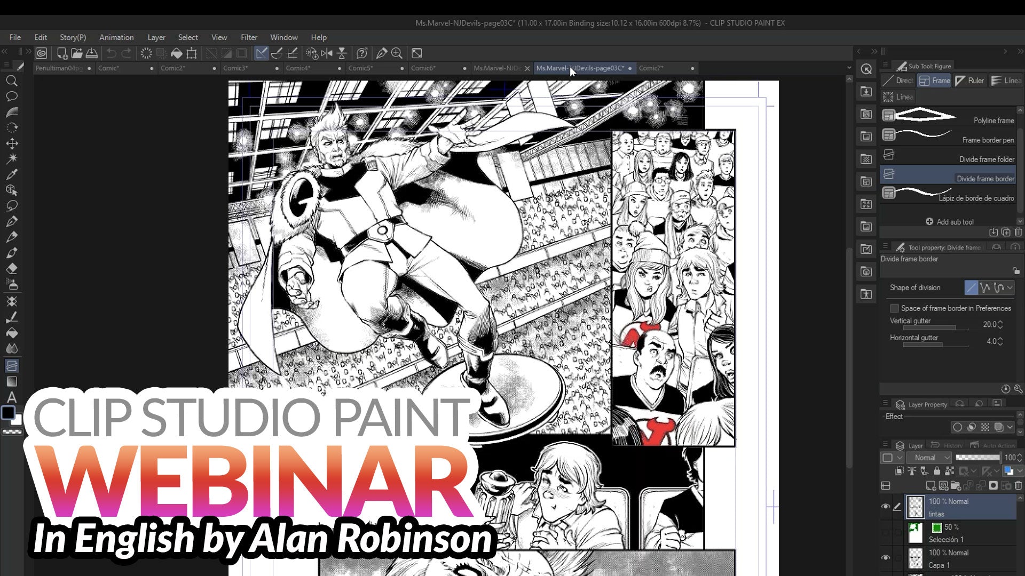Hide the tintas layer
Image resolution: width=1025 pixels, height=576 pixels.
886,507
